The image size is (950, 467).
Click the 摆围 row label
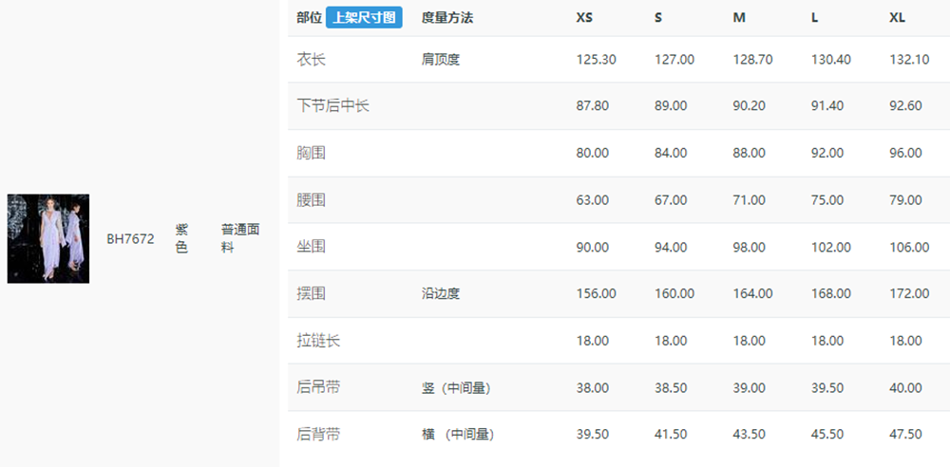(311, 293)
